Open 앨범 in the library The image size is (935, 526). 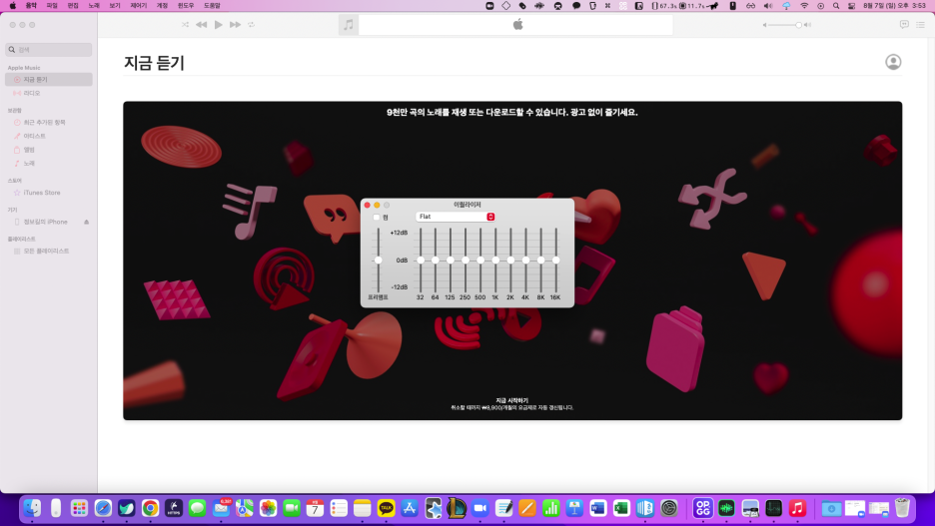49,150
